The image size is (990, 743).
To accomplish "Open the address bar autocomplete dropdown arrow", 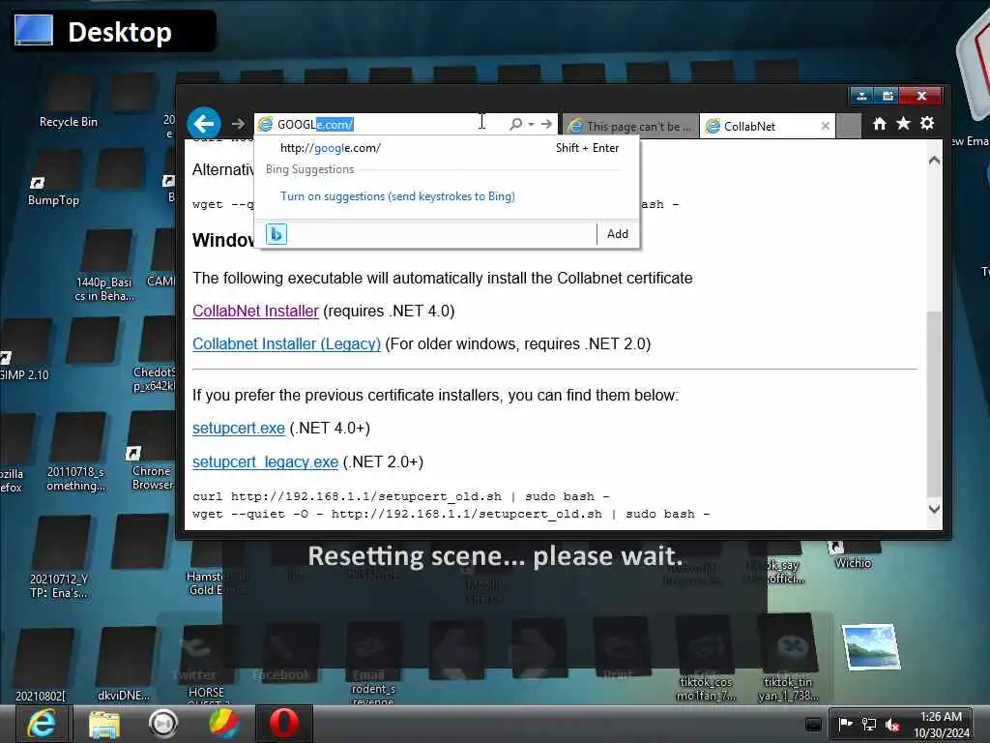I will pos(531,124).
